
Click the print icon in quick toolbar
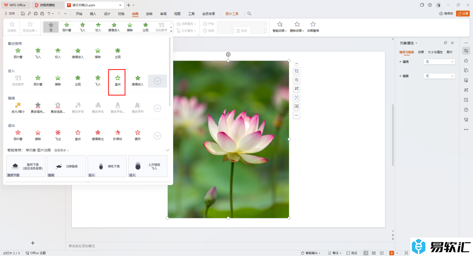(x=35, y=14)
